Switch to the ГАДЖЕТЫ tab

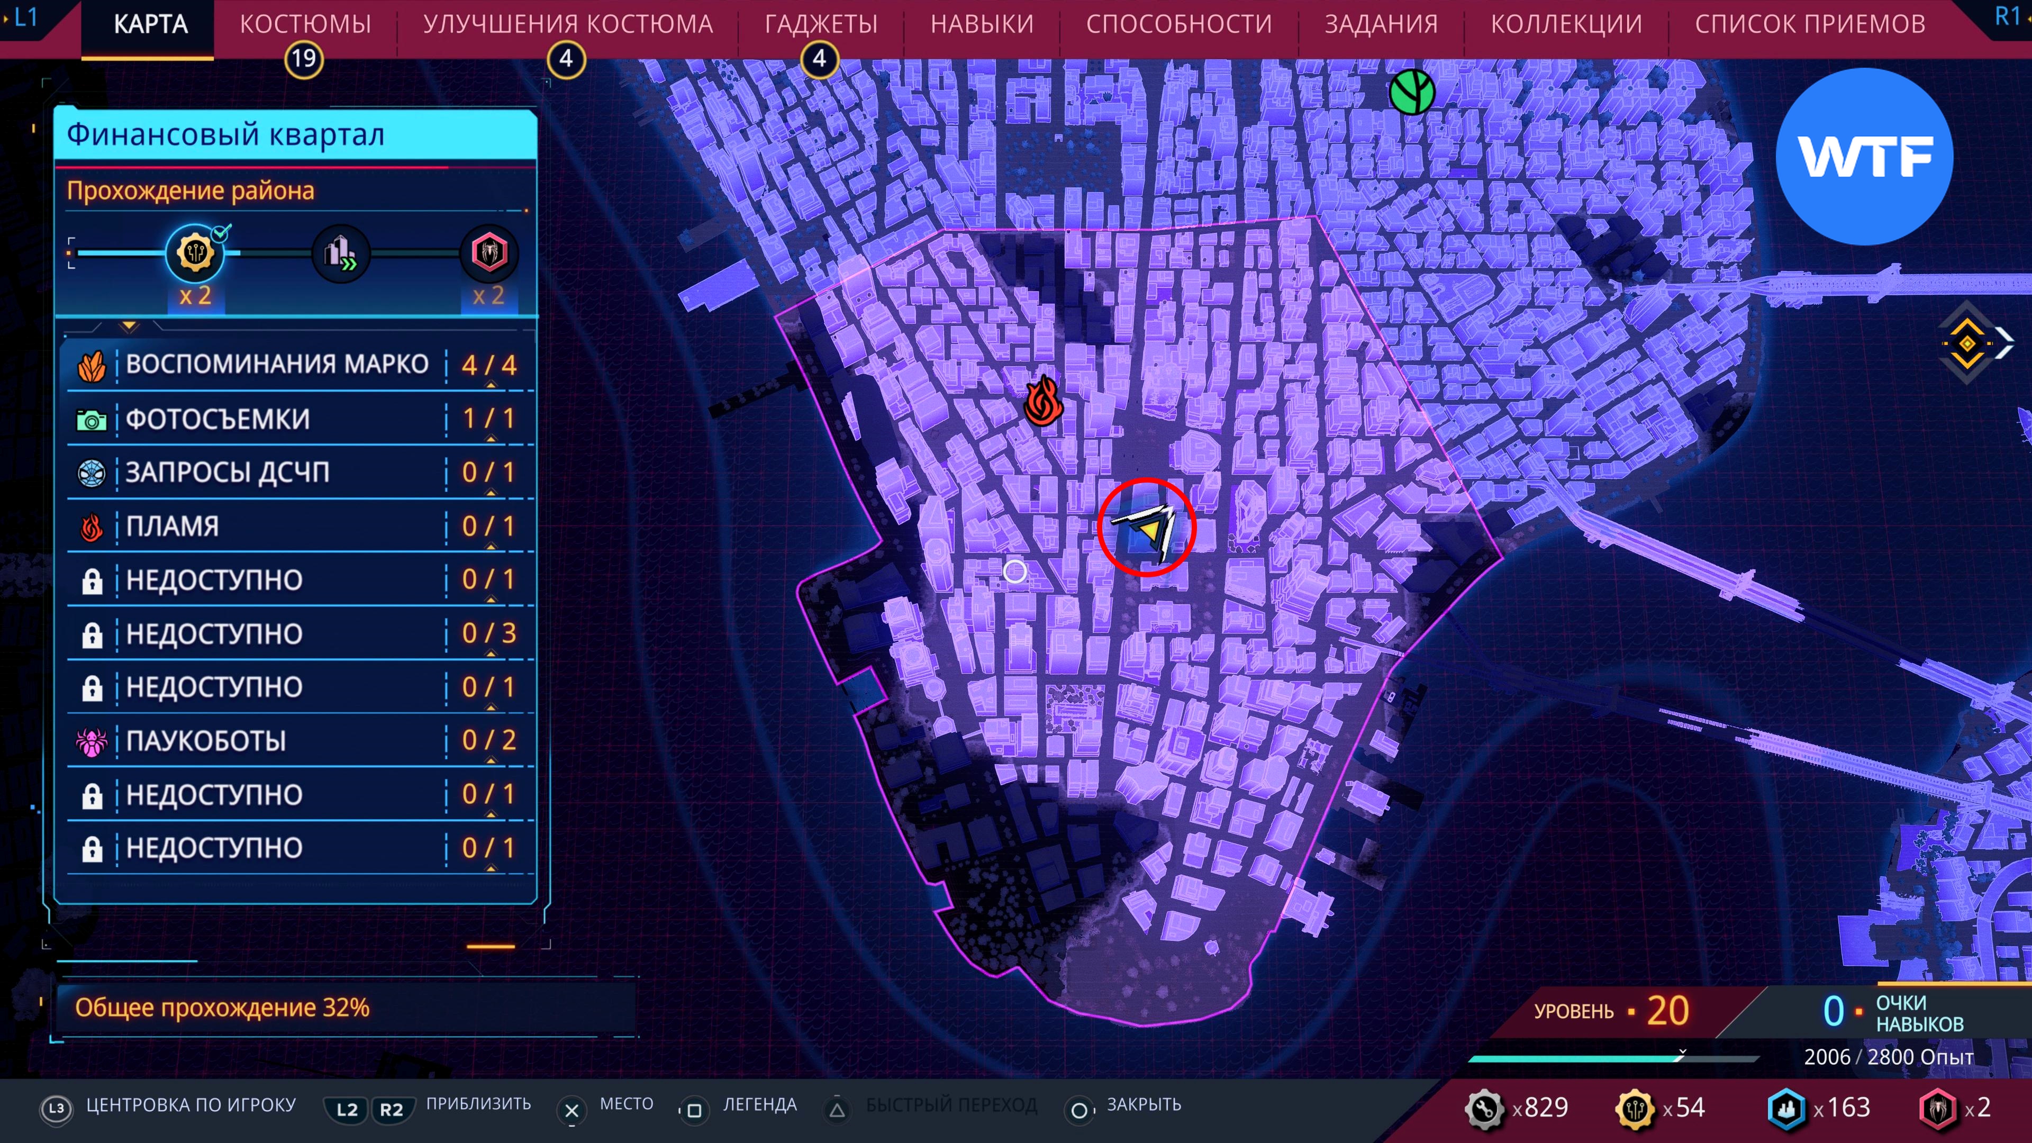[x=820, y=24]
